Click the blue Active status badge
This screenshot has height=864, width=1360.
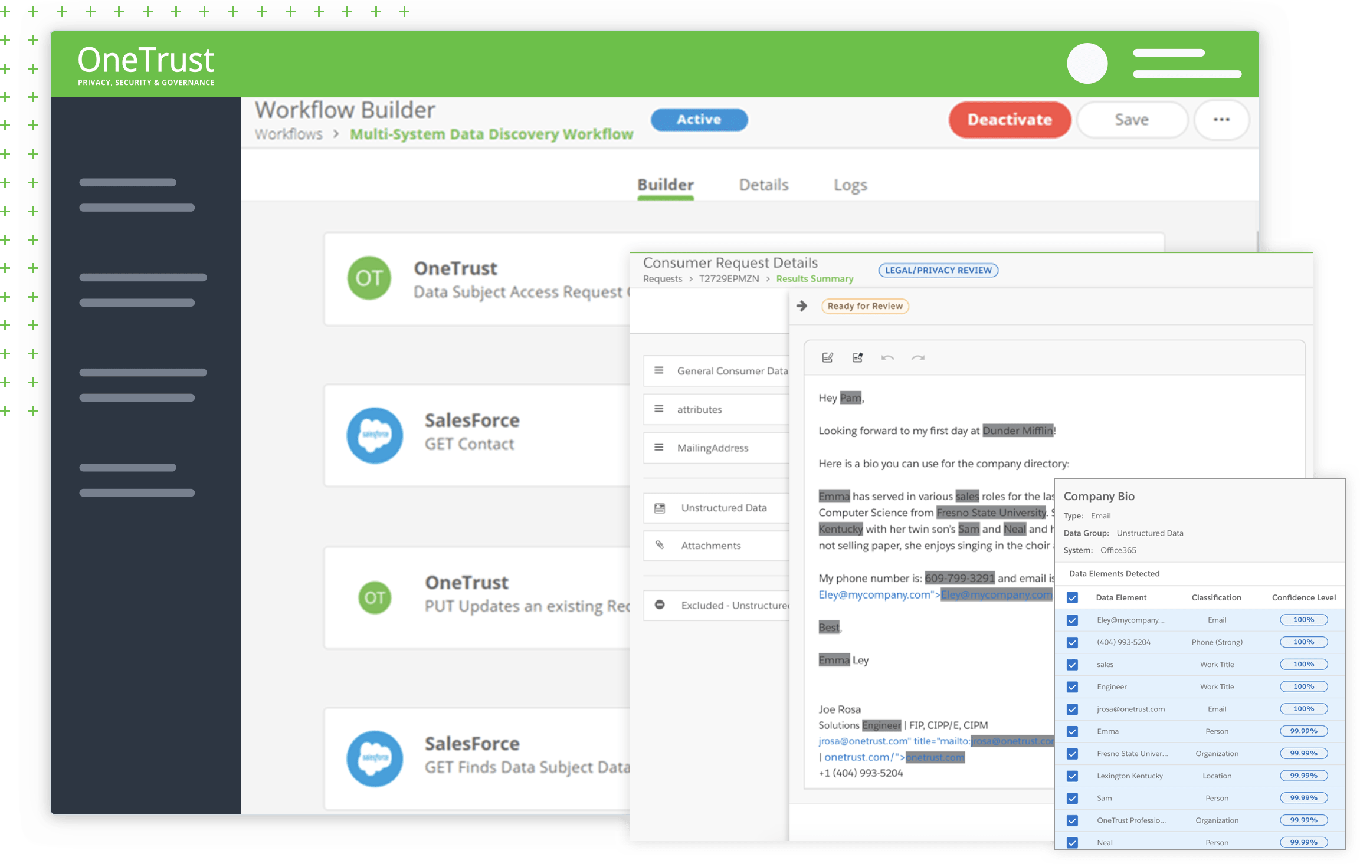[x=699, y=119]
